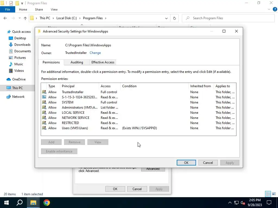This screenshot has width=278, height=208.
Task: Open the Effective Access tab
Action: [103, 62]
